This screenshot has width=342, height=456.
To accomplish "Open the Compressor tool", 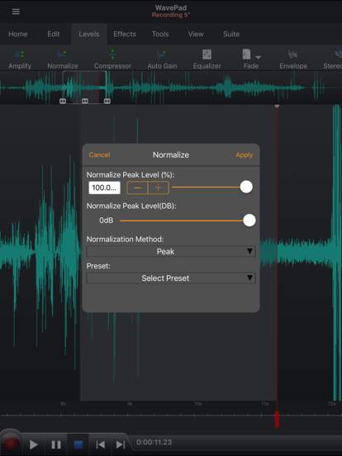I will [112, 59].
